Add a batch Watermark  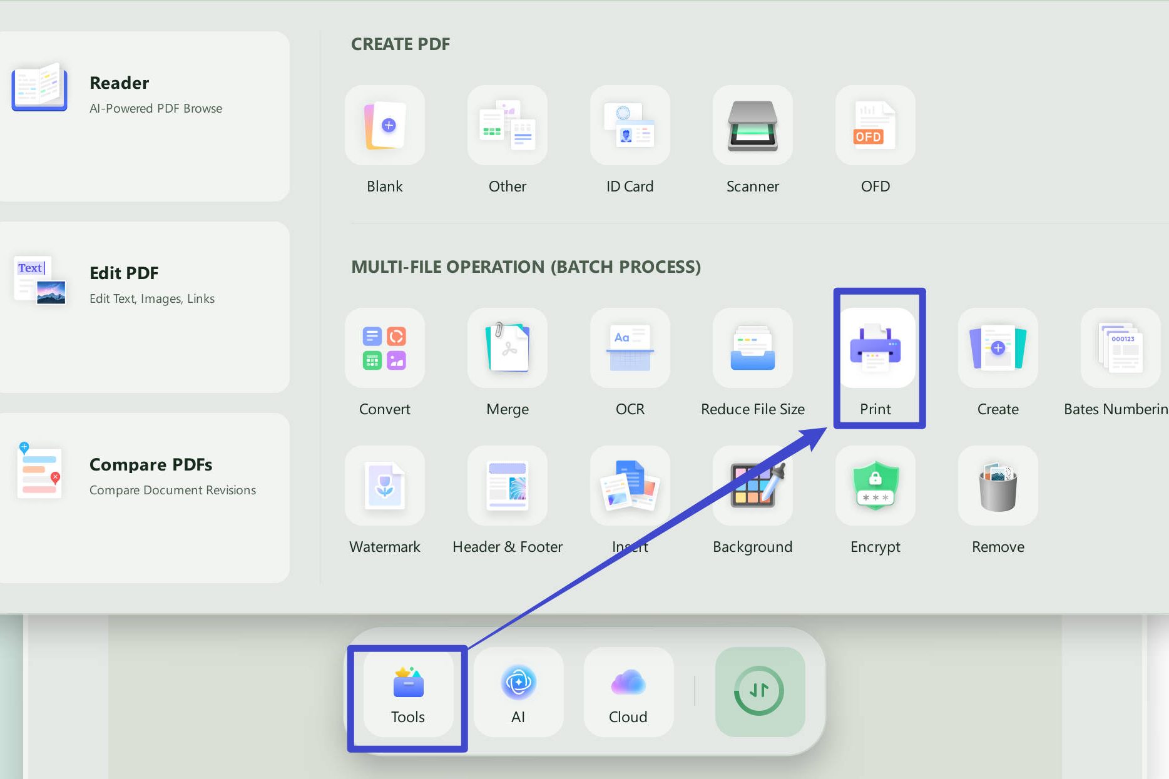click(x=385, y=486)
